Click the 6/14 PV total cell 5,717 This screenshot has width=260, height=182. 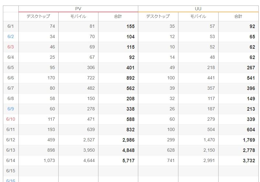[128, 161]
